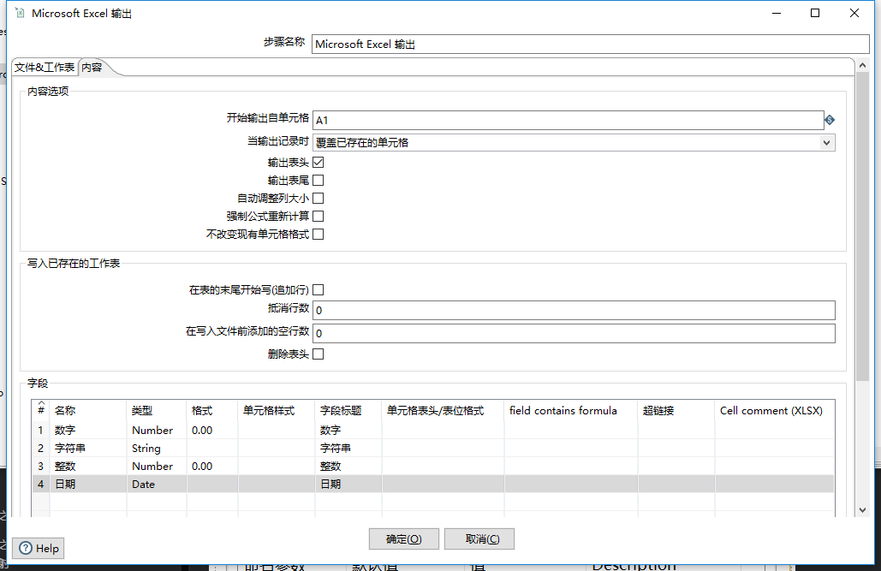Sort by the # column header
This screenshot has width=881, height=571.
pyautogui.click(x=41, y=408)
